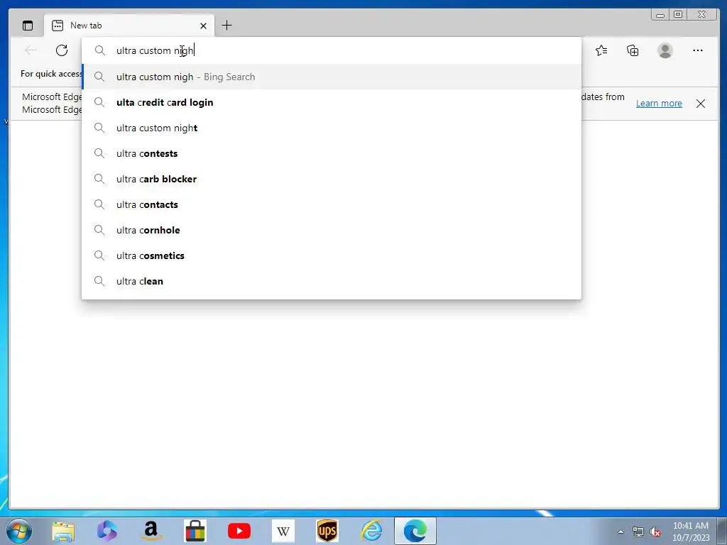Open Wikipedia taskbar icon
Viewport: 727px width, 545px height.
click(x=283, y=531)
